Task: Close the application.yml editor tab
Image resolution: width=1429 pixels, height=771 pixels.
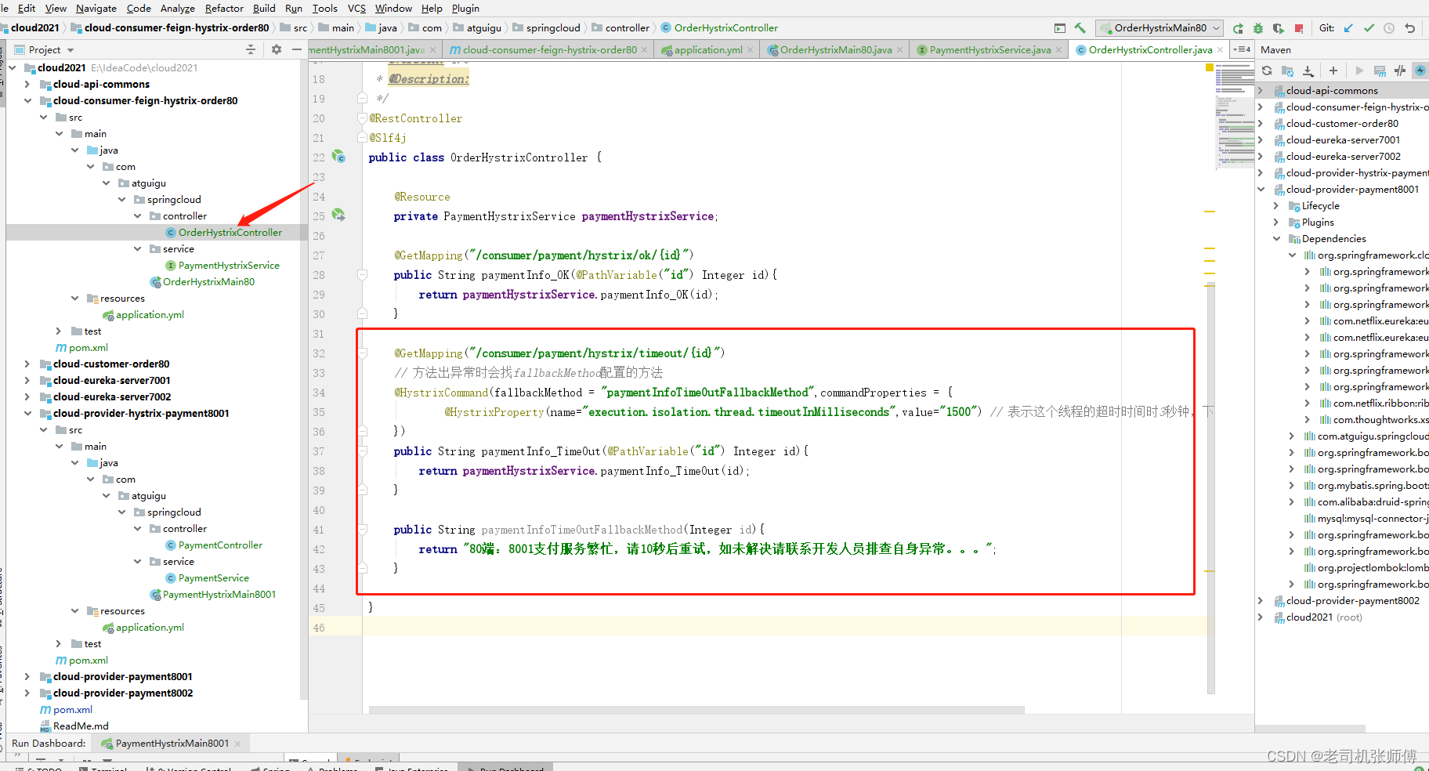Action: pos(750,50)
